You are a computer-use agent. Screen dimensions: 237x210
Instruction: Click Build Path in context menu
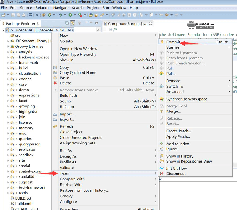click(x=105, y=96)
